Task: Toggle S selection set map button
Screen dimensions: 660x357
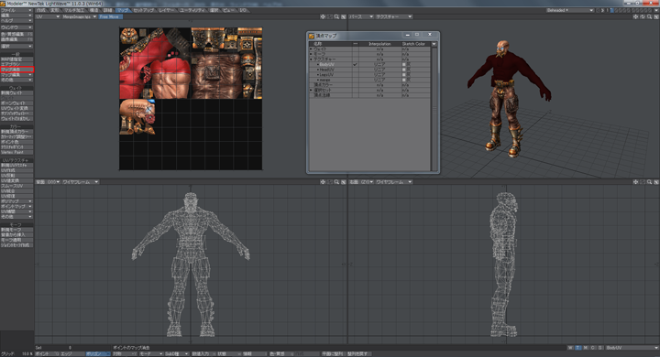Action: point(600,348)
